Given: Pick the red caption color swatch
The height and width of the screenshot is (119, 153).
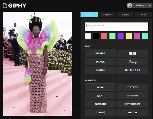Looking at the screenshot, I should [x=104, y=36].
